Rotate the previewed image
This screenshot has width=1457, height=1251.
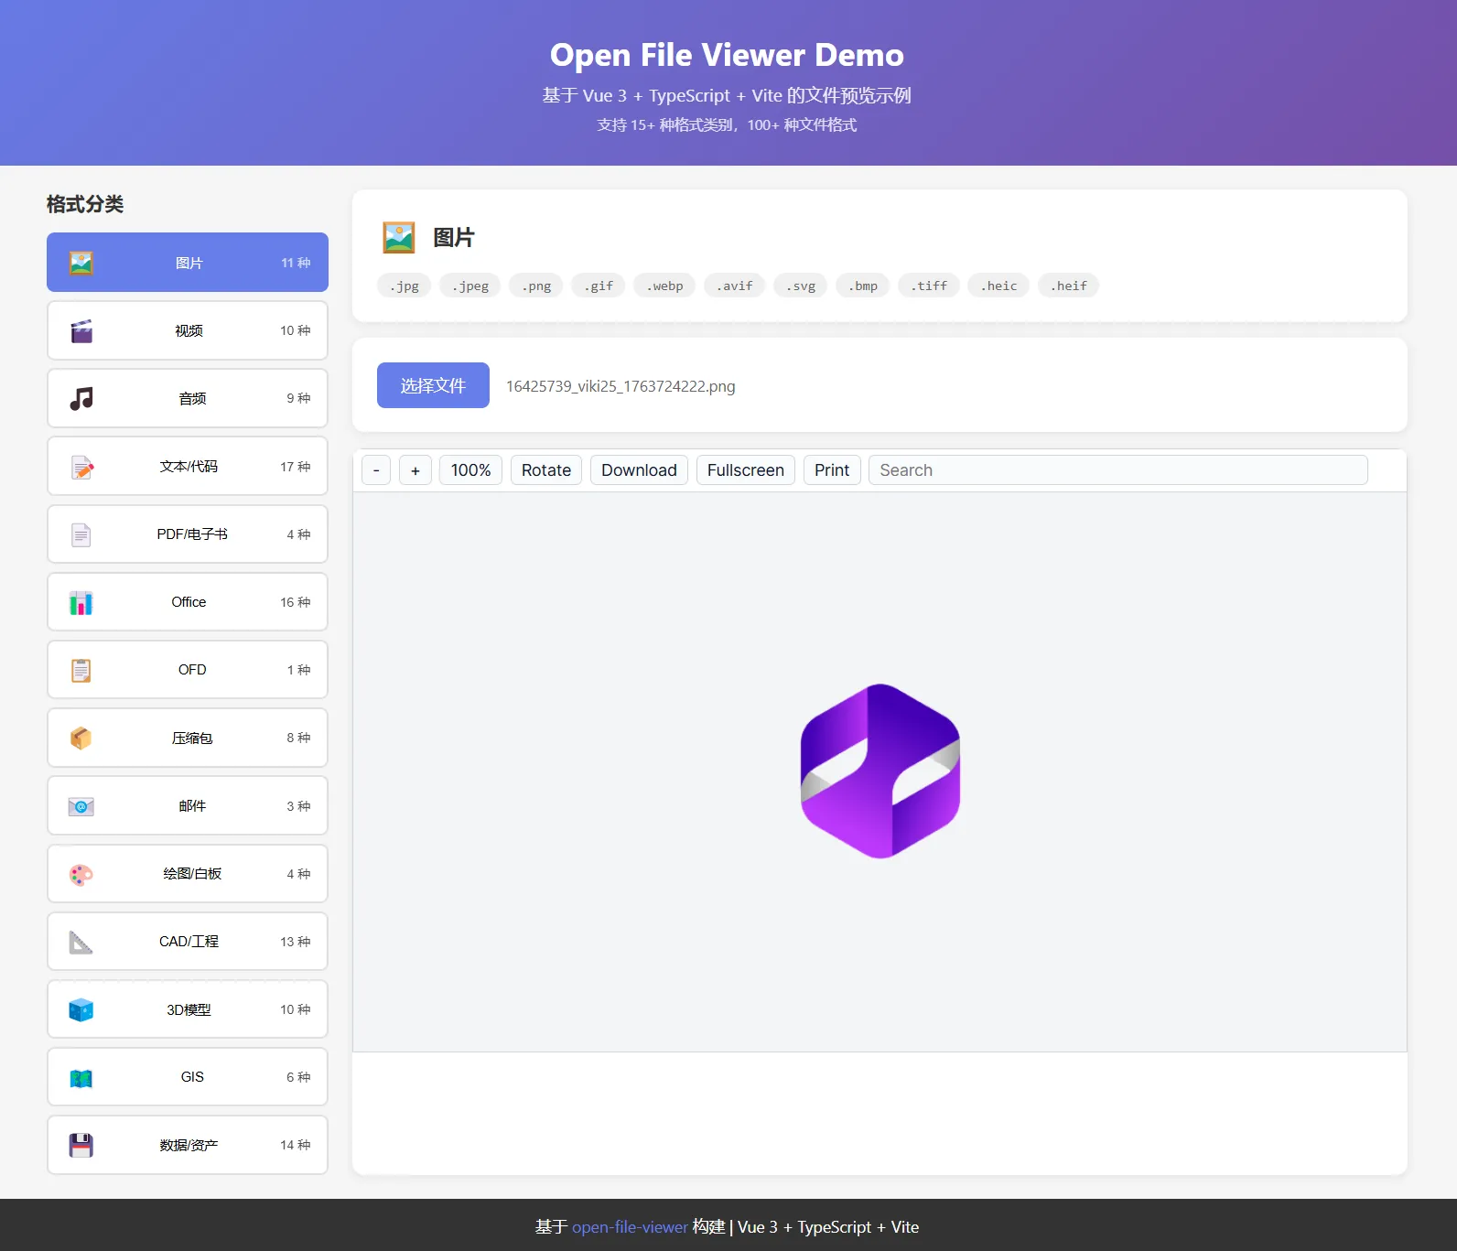(x=546, y=470)
